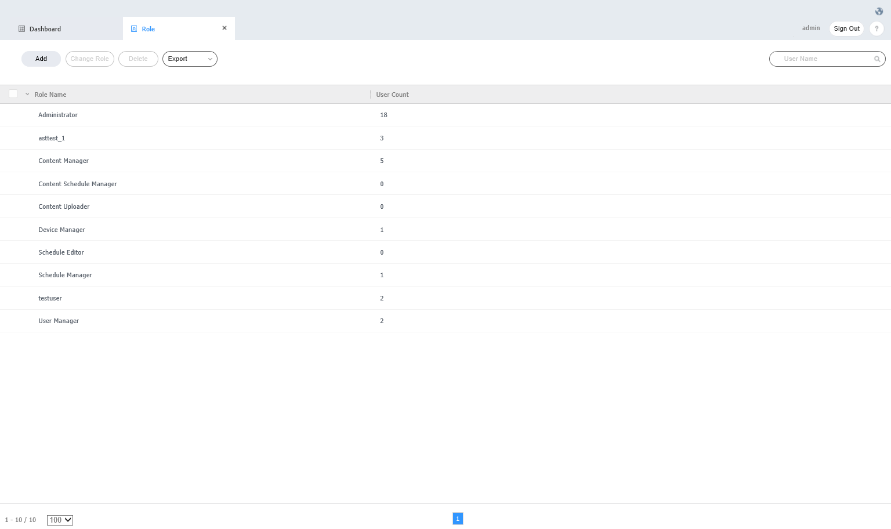Image resolution: width=891 pixels, height=529 pixels.
Task: Select the Administrator role row
Action: coord(57,115)
